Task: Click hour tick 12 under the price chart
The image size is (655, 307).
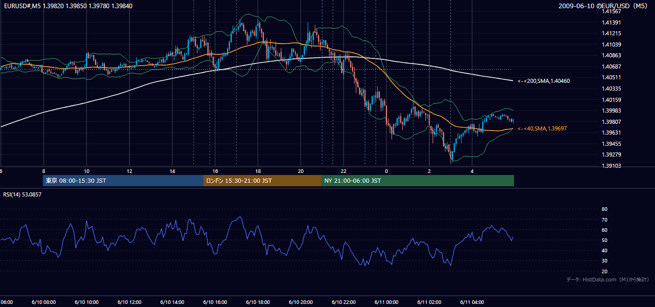Action: coord(130,171)
